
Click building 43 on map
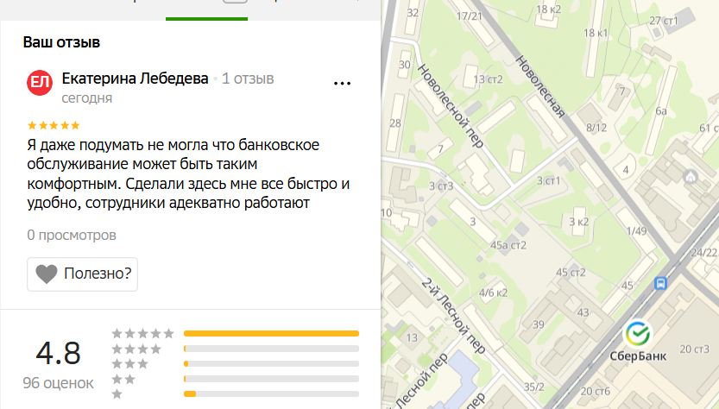click(583, 312)
